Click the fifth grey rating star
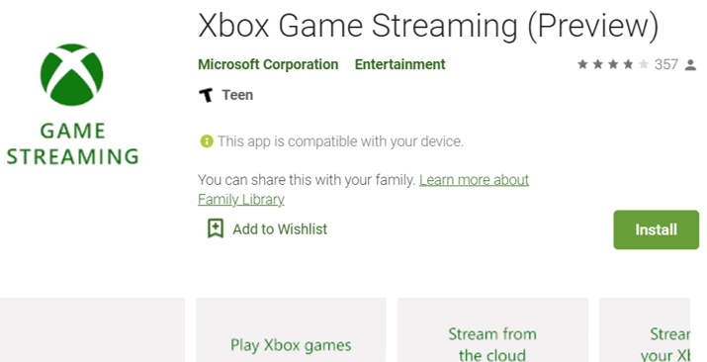707x362 pixels. (x=644, y=64)
